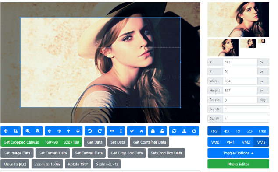The height and width of the screenshot is (172, 278).
Task: Click the large crop preview thumbnail
Action: tap(238, 20)
